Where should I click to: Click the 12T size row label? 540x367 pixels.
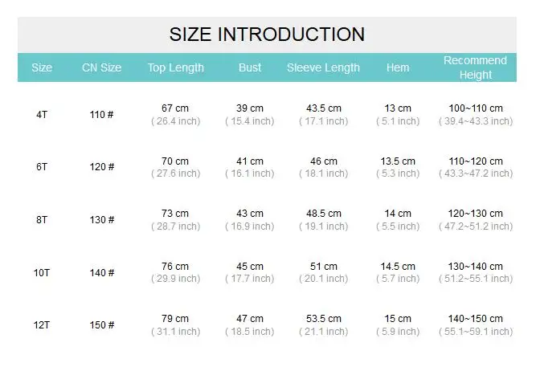[42, 325]
